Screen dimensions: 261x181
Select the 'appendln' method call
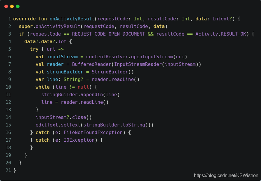click(92, 94)
